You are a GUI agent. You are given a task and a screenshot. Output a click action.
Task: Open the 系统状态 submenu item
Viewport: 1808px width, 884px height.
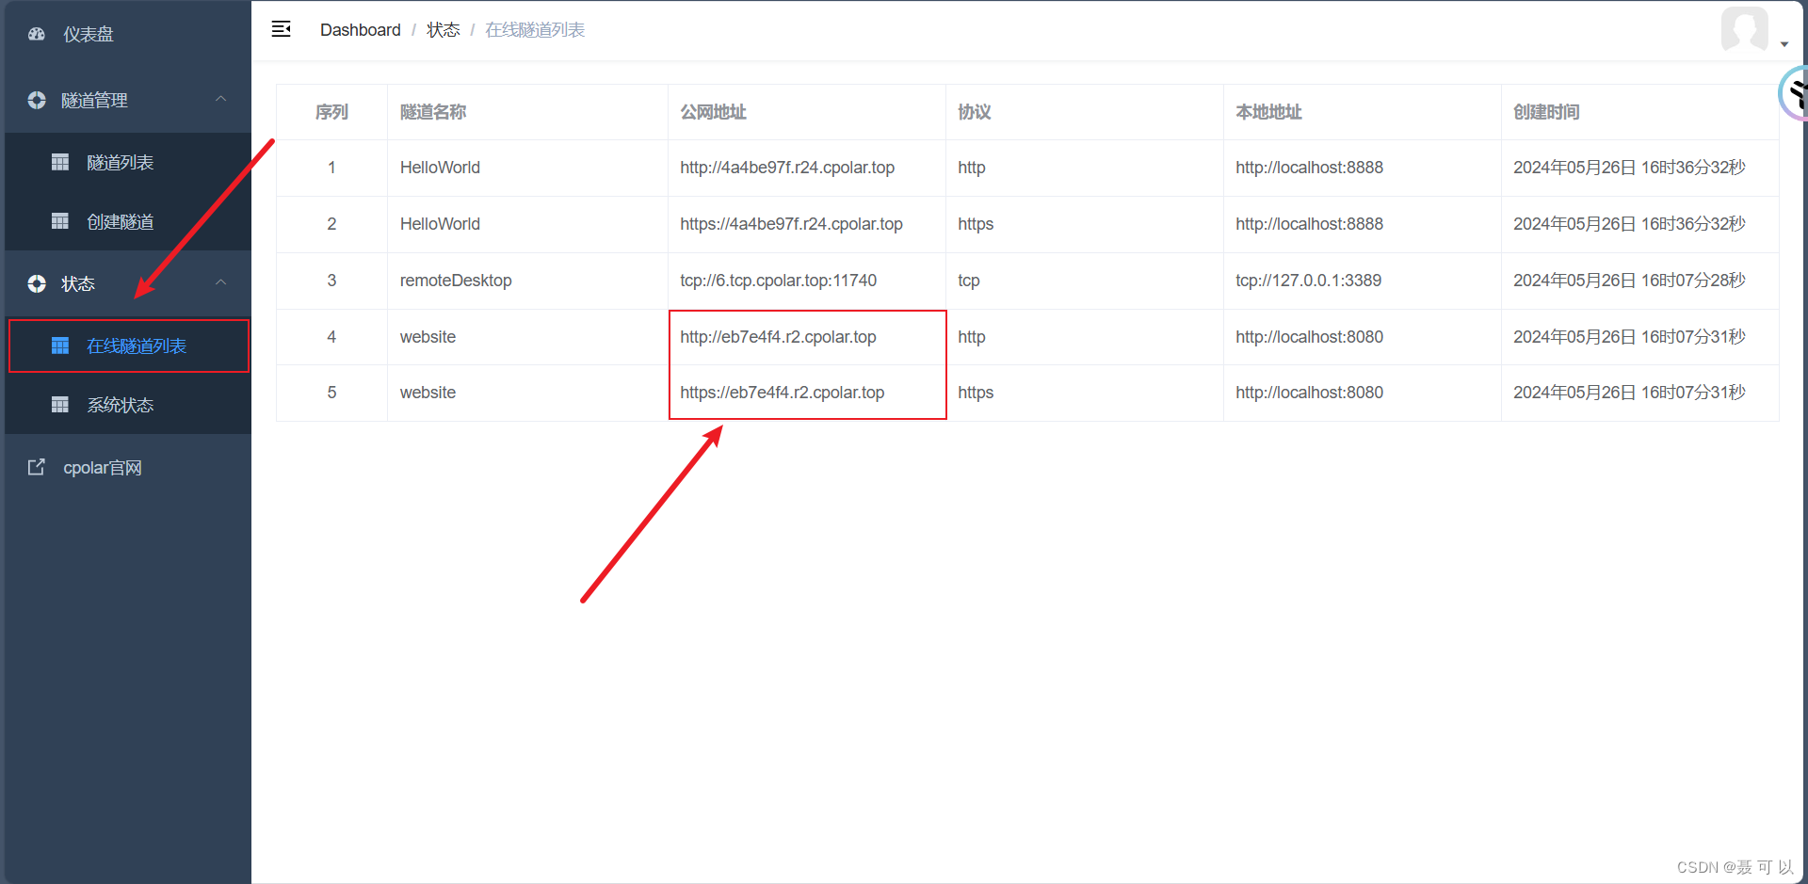click(128, 405)
